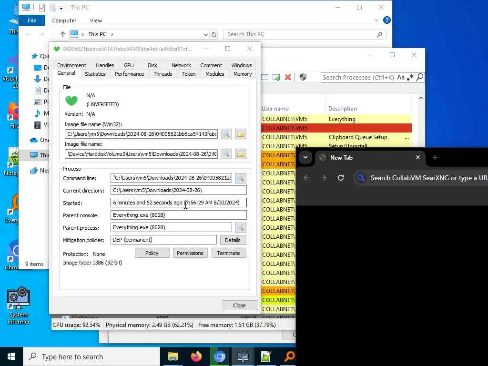Open Firefox from the taskbar
488x366 pixels.
coord(196,356)
